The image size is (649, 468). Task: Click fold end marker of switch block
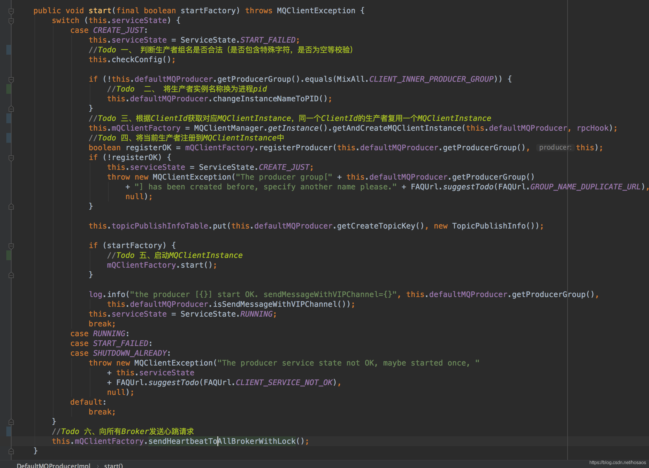[x=11, y=422]
